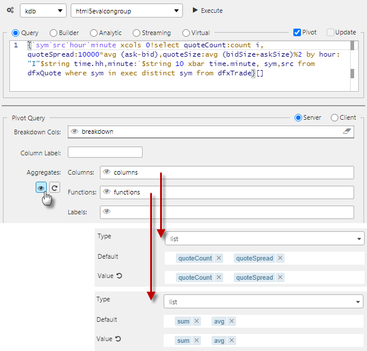Click the Column Label input field

tap(105, 152)
